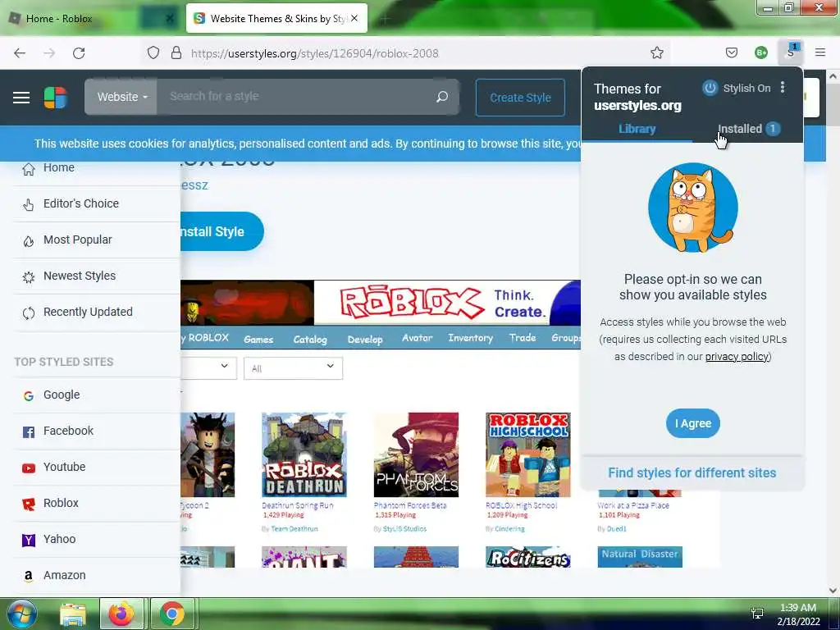Open Stylish popup three-dot options menu
This screenshot has height=630, width=840.
pos(783,87)
